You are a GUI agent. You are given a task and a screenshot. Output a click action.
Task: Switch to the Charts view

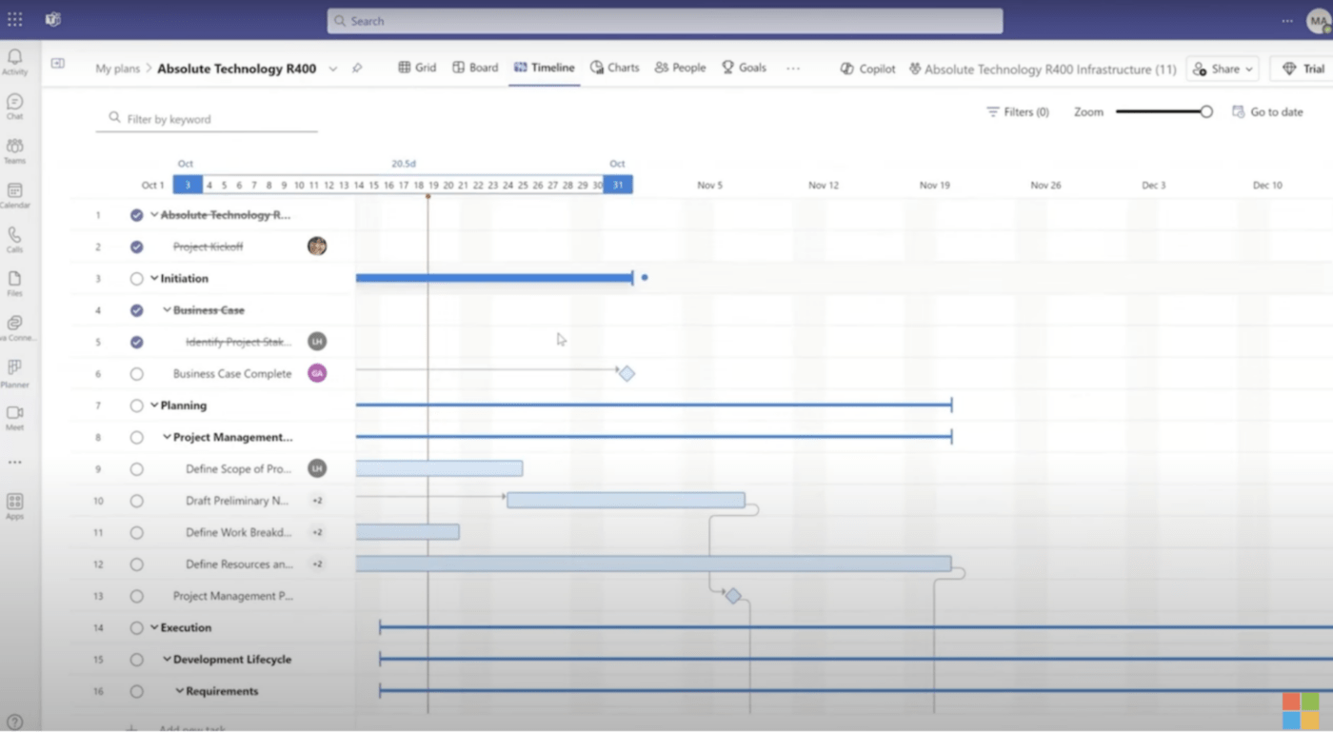point(615,68)
